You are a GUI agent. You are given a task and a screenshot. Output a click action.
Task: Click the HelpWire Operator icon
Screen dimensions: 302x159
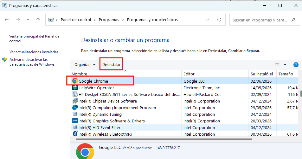(75, 88)
